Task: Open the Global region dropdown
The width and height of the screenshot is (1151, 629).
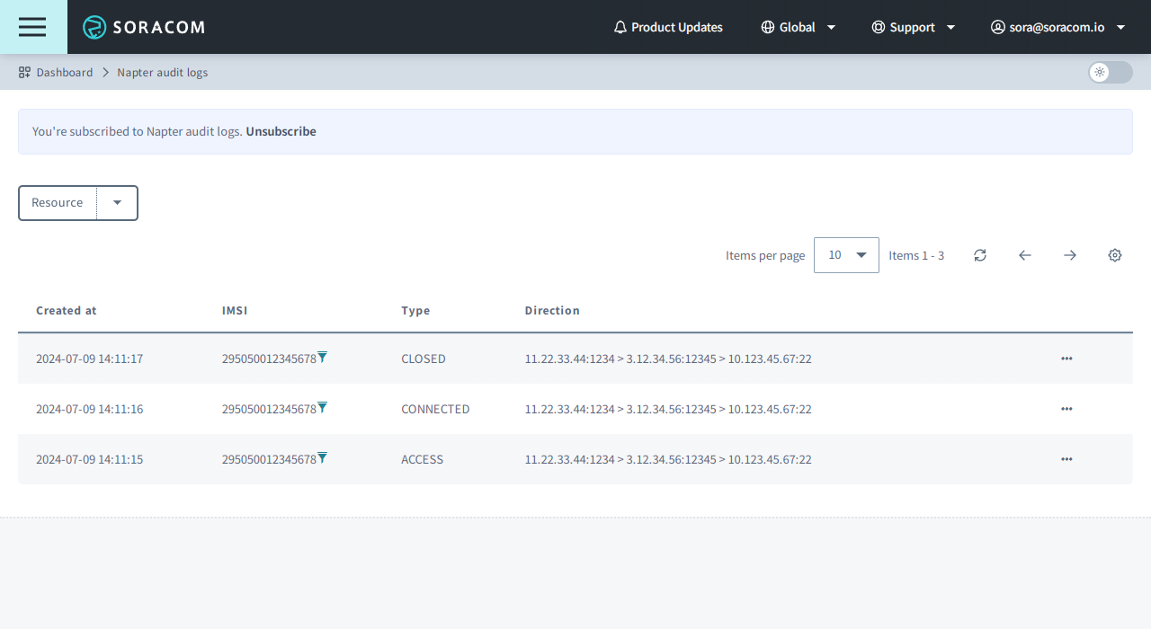Action: tap(799, 27)
